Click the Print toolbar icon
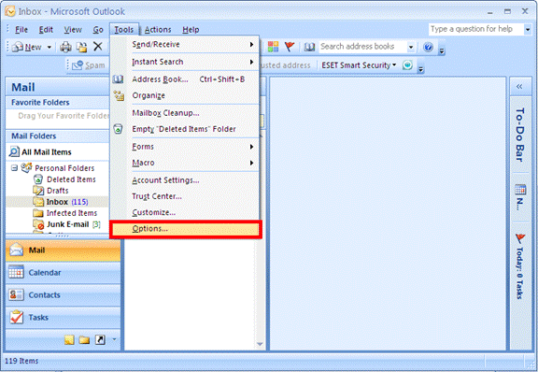 tap(65, 47)
